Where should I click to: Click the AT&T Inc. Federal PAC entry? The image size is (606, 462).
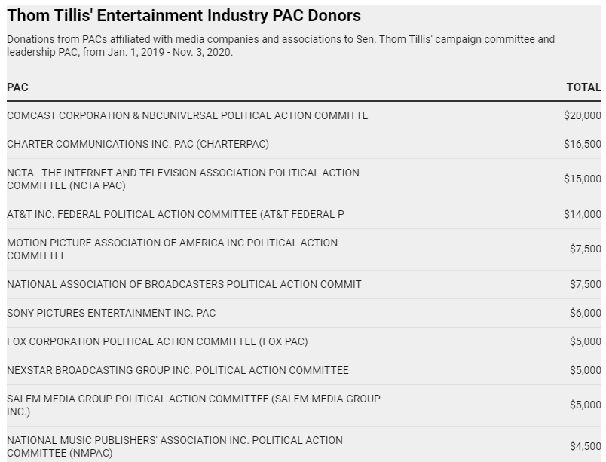(x=176, y=214)
